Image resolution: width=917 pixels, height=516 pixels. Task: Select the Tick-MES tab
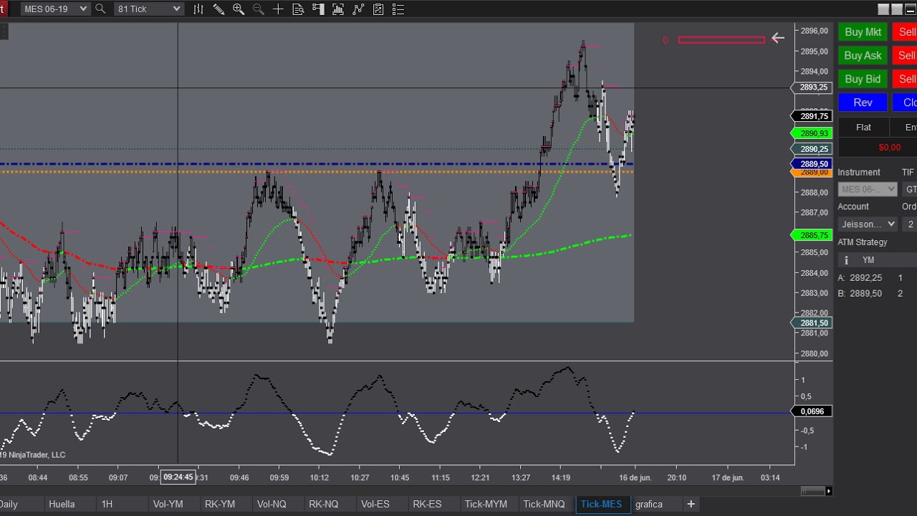pos(602,504)
